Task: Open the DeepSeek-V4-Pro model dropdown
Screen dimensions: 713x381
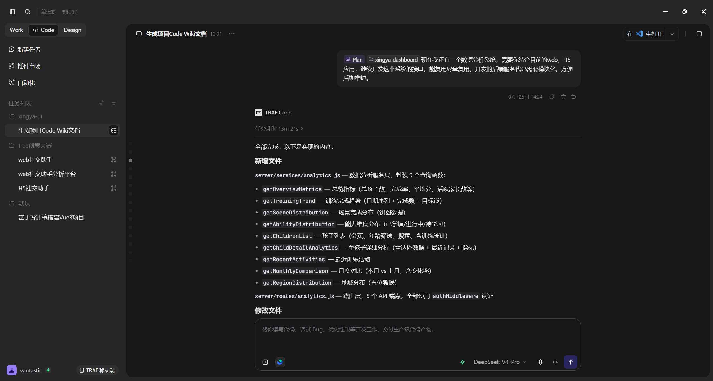Action: (x=500, y=362)
